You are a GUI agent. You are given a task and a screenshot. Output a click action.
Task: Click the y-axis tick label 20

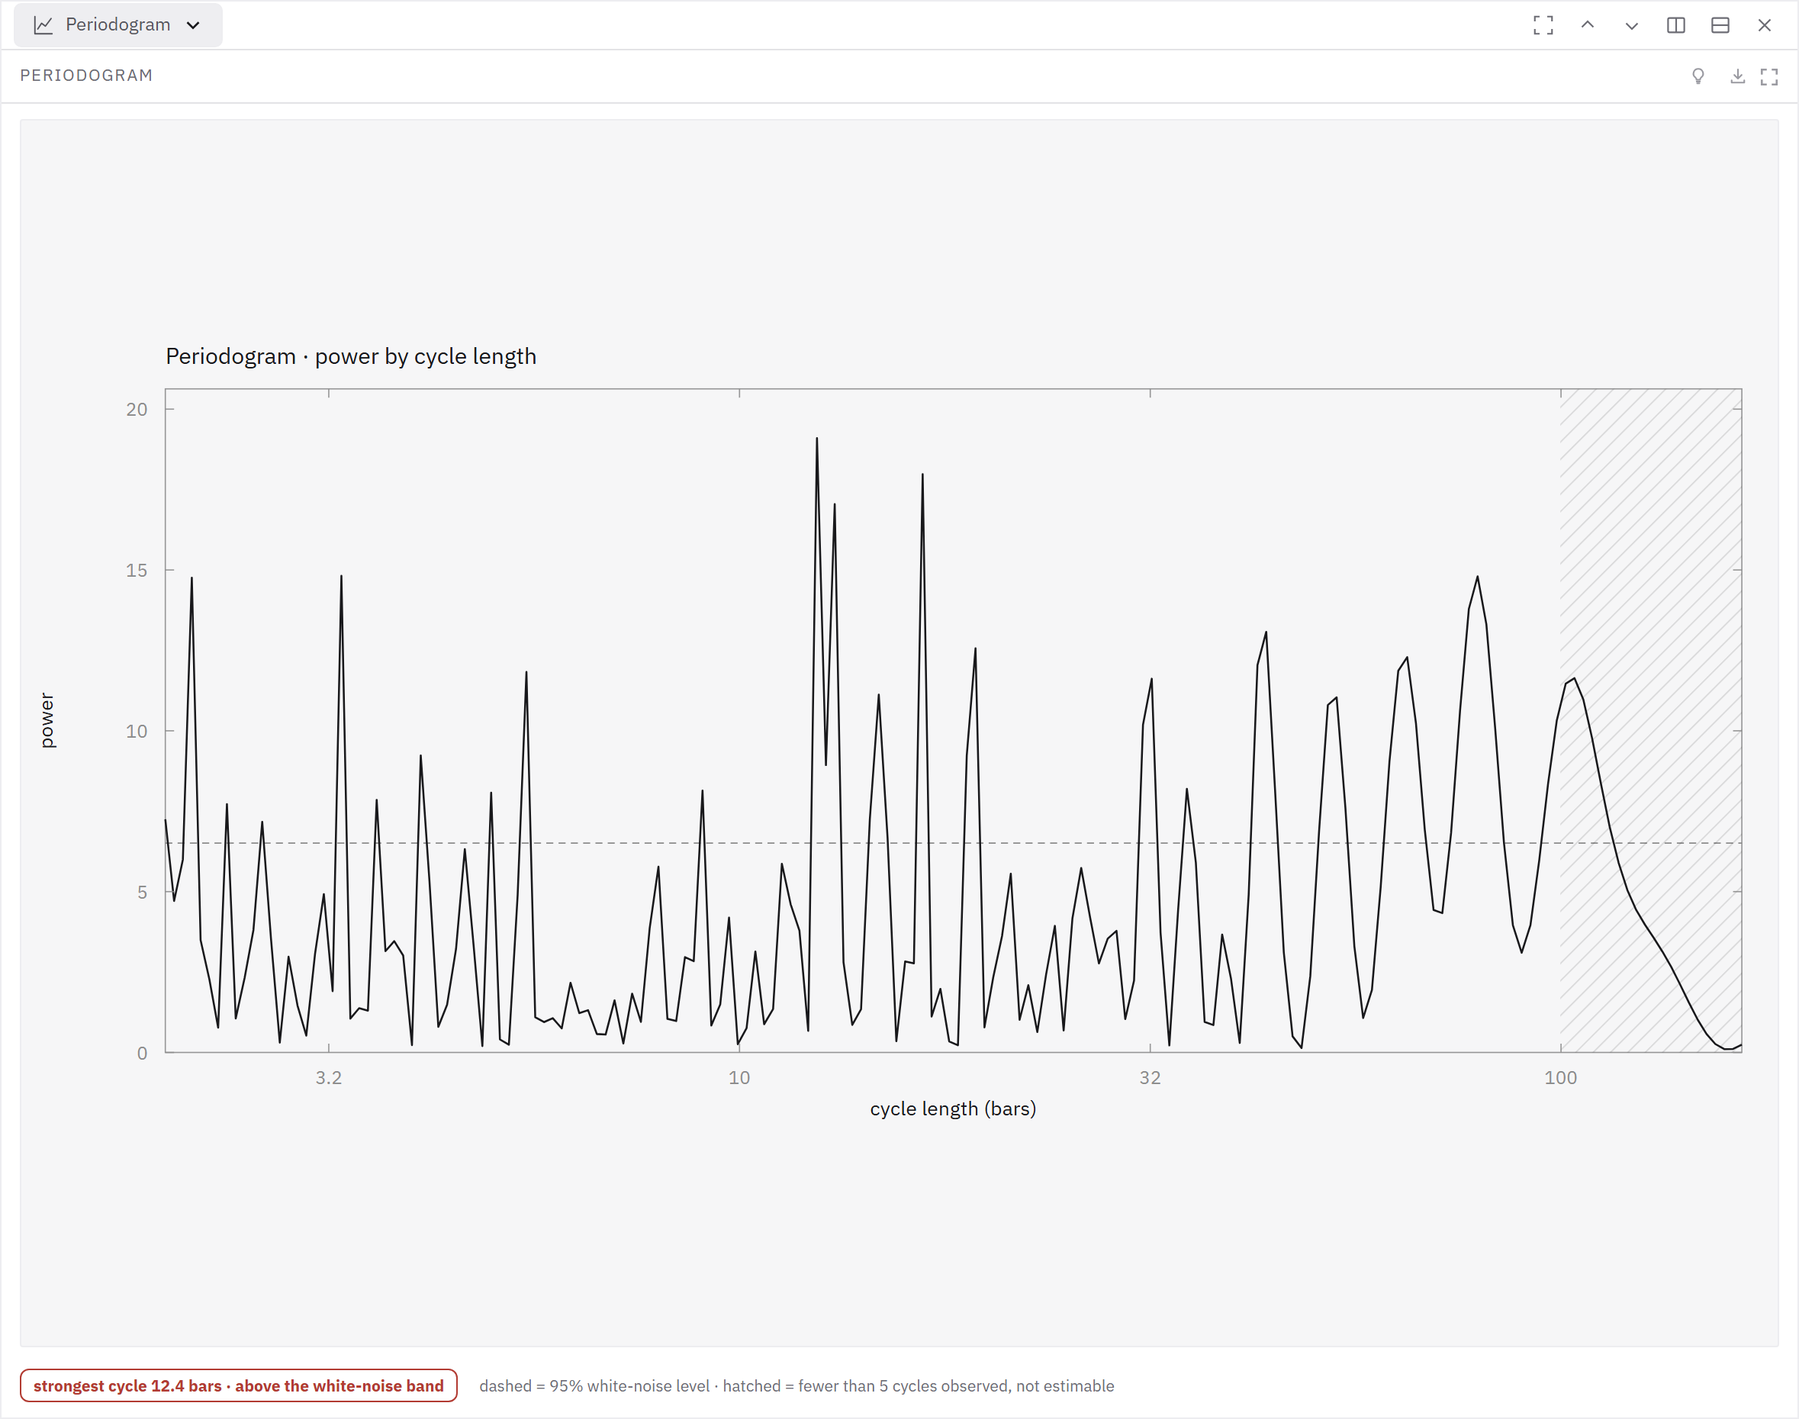click(x=137, y=410)
